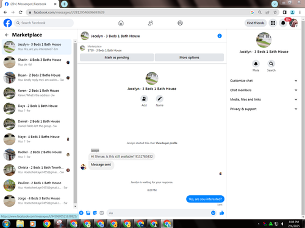Choose a sticker icon
Viewport: 305px width, 228px height.
95,213
